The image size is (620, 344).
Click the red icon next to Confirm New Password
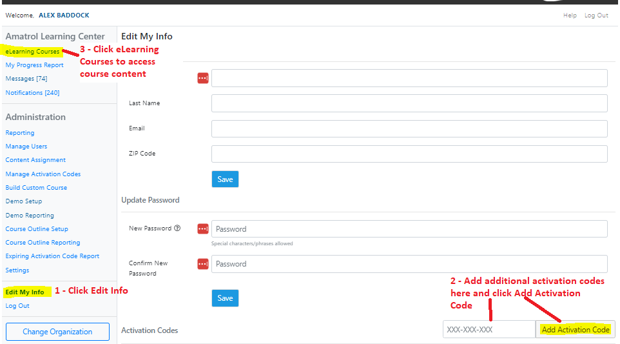(x=203, y=263)
